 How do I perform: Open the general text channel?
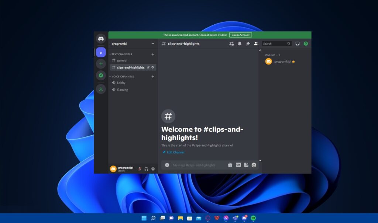[133, 60]
